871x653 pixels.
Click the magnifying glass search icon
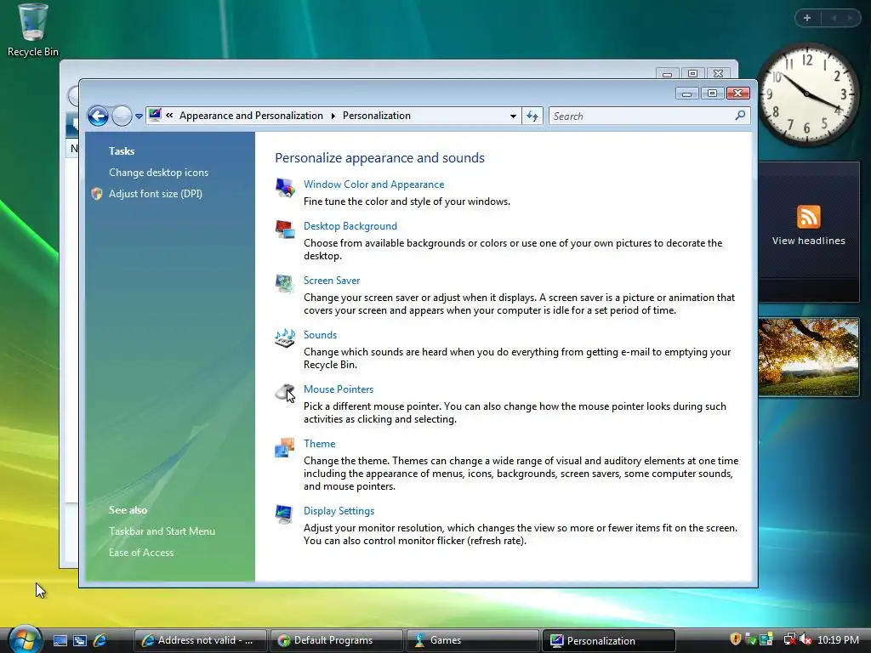coord(740,116)
